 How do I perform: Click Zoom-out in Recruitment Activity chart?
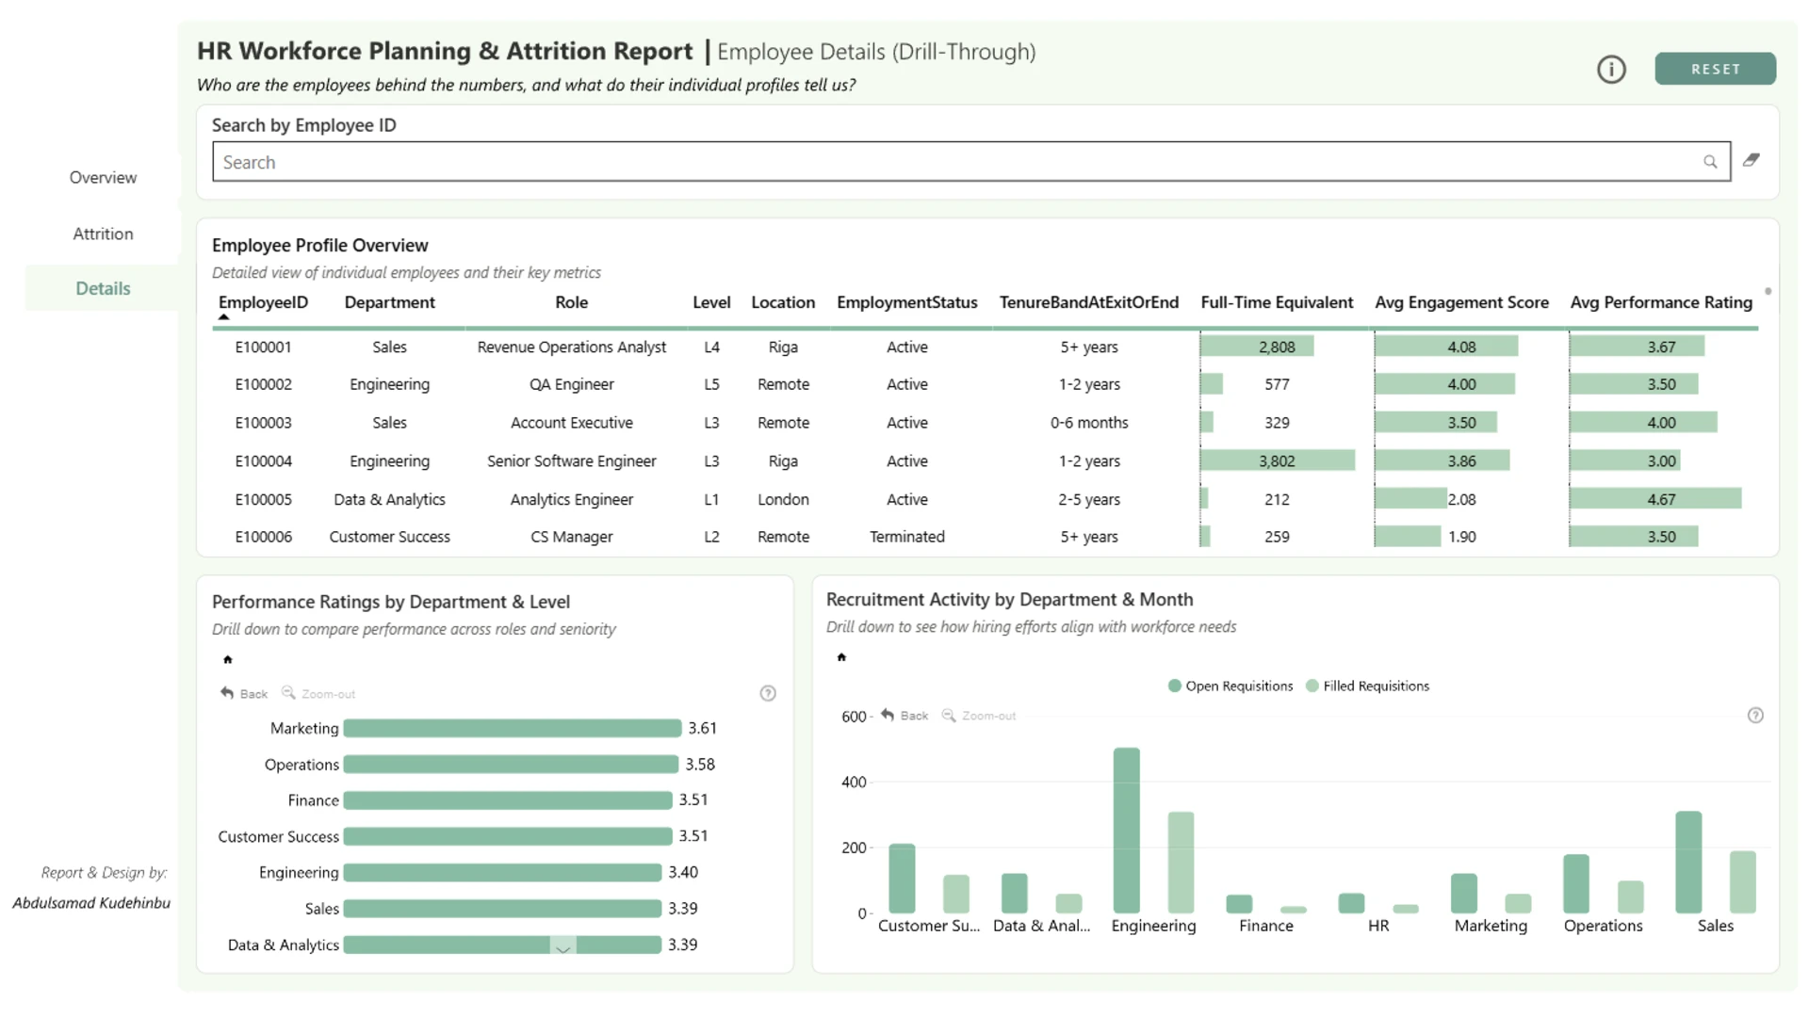tap(979, 716)
